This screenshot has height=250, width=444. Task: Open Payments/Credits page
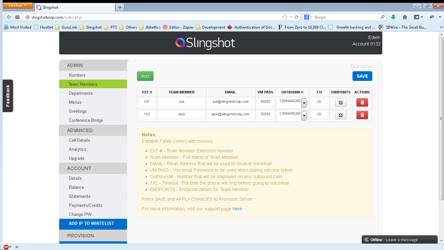93,205
